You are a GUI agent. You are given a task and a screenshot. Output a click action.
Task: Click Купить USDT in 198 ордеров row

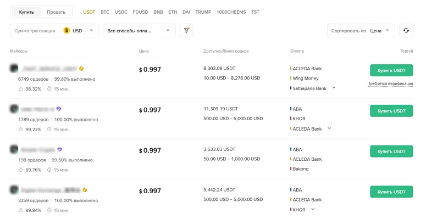(x=391, y=151)
